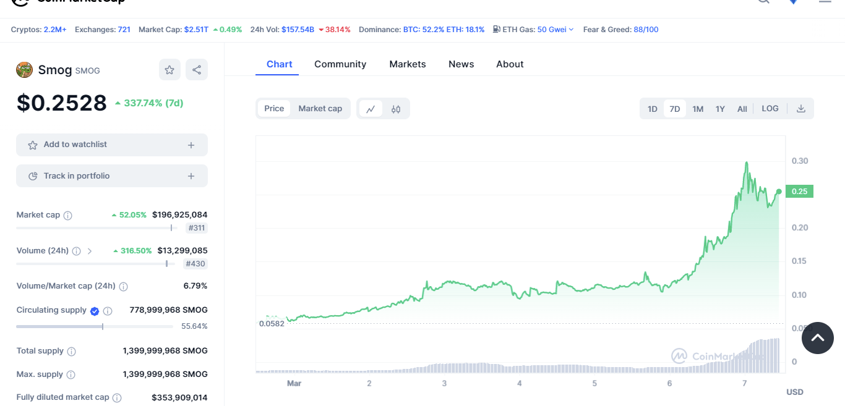Star Smog using the star icon button
The width and height of the screenshot is (845, 406).
pyautogui.click(x=169, y=70)
